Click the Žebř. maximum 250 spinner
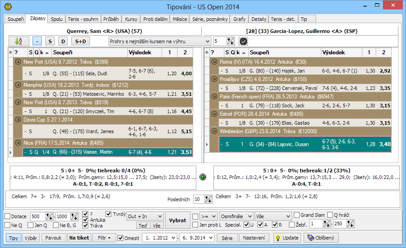 coord(350,224)
